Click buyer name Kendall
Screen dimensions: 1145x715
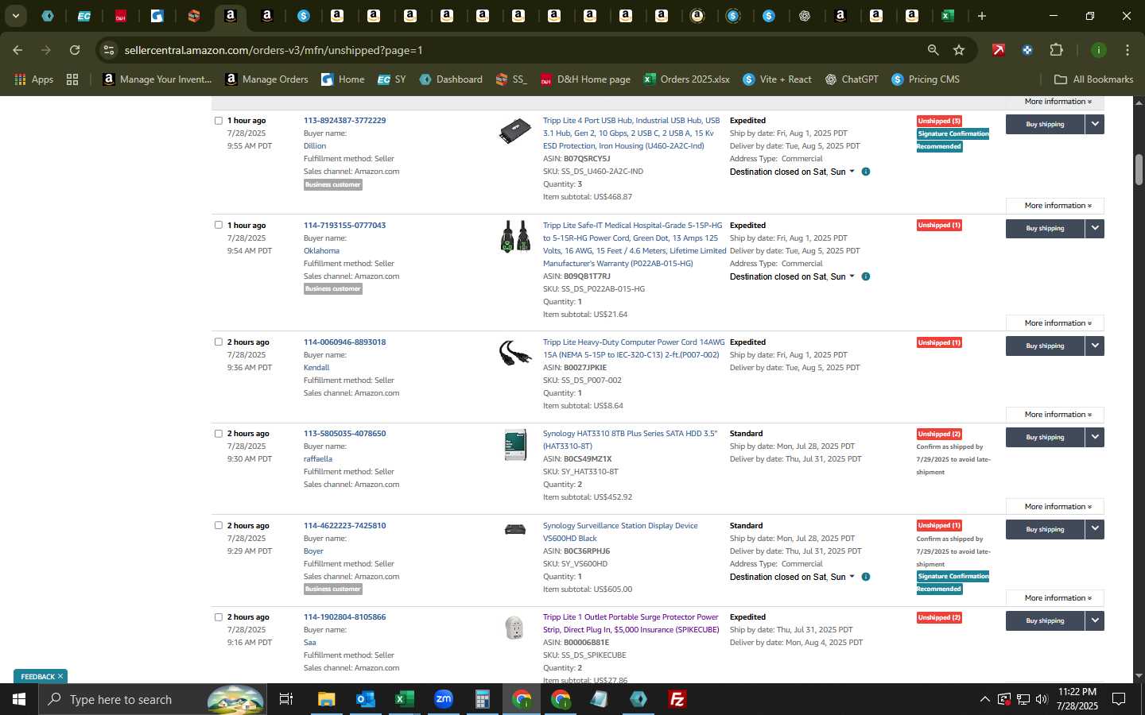316,367
